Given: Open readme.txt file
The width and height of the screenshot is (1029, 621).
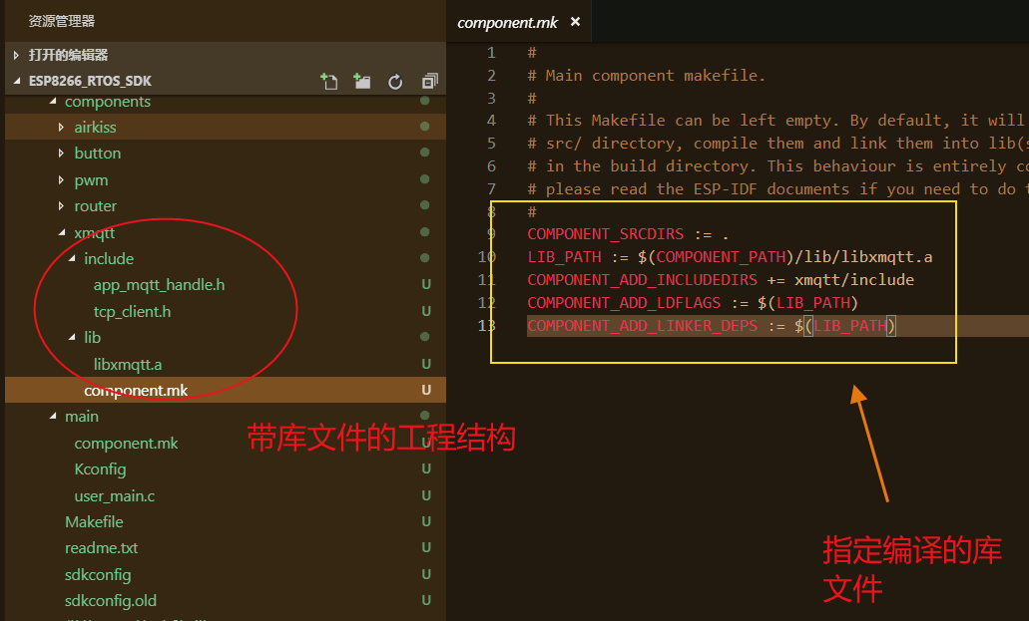Looking at the screenshot, I should point(101,547).
